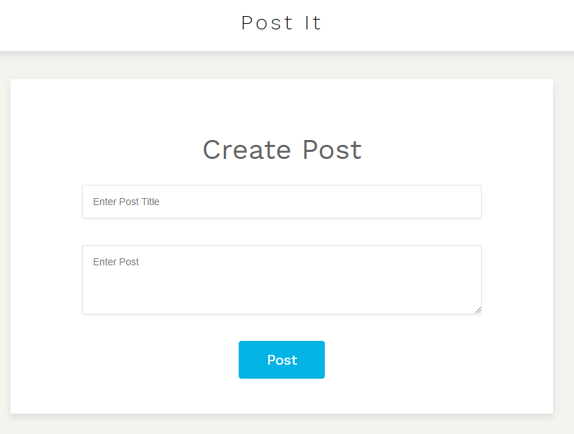574x434 pixels.
Task: Select the Create Post heading
Action: coord(282,150)
